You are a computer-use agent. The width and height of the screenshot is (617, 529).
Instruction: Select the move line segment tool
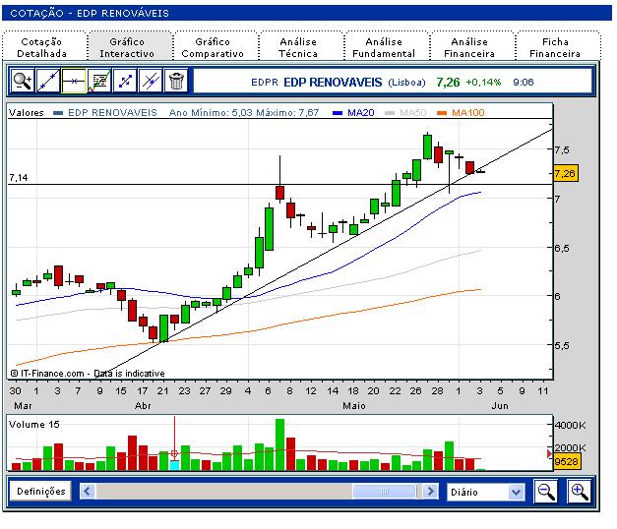point(125,81)
